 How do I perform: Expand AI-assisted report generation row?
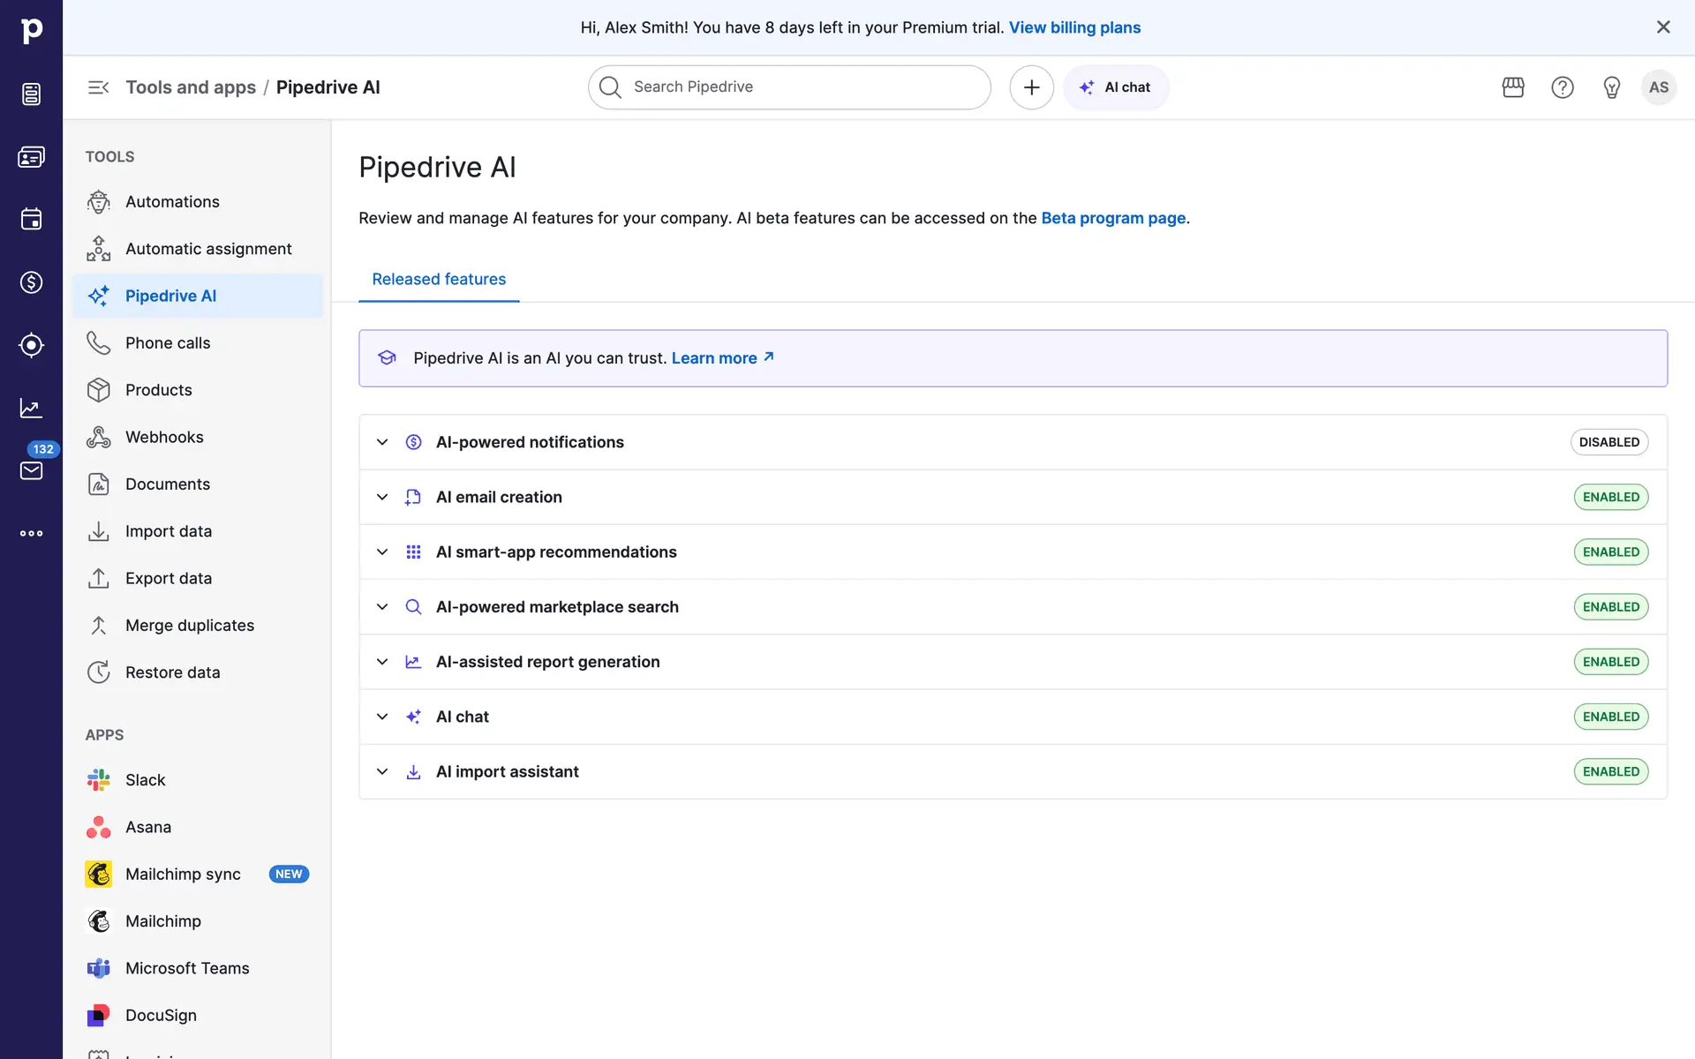click(382, 662)
